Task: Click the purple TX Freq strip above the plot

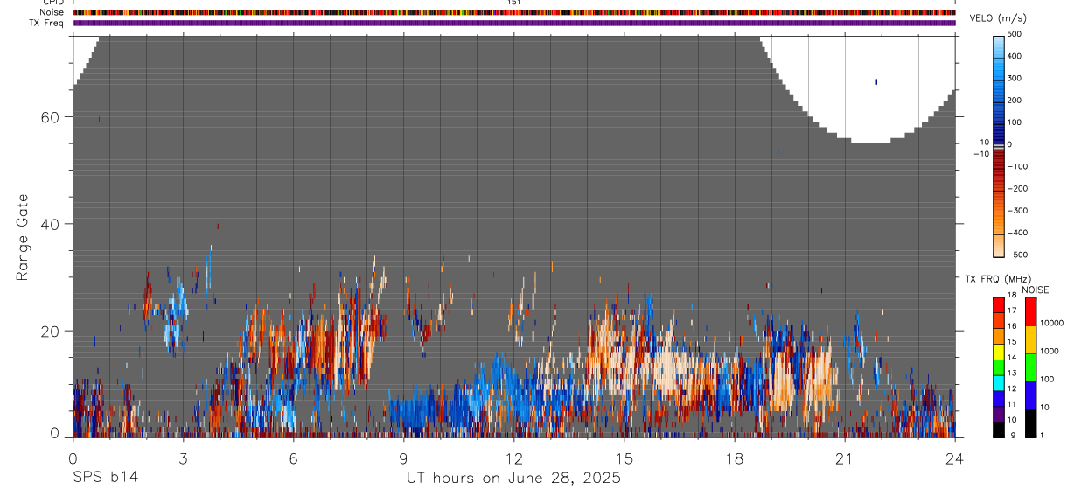Action: (x=514, y=23)
